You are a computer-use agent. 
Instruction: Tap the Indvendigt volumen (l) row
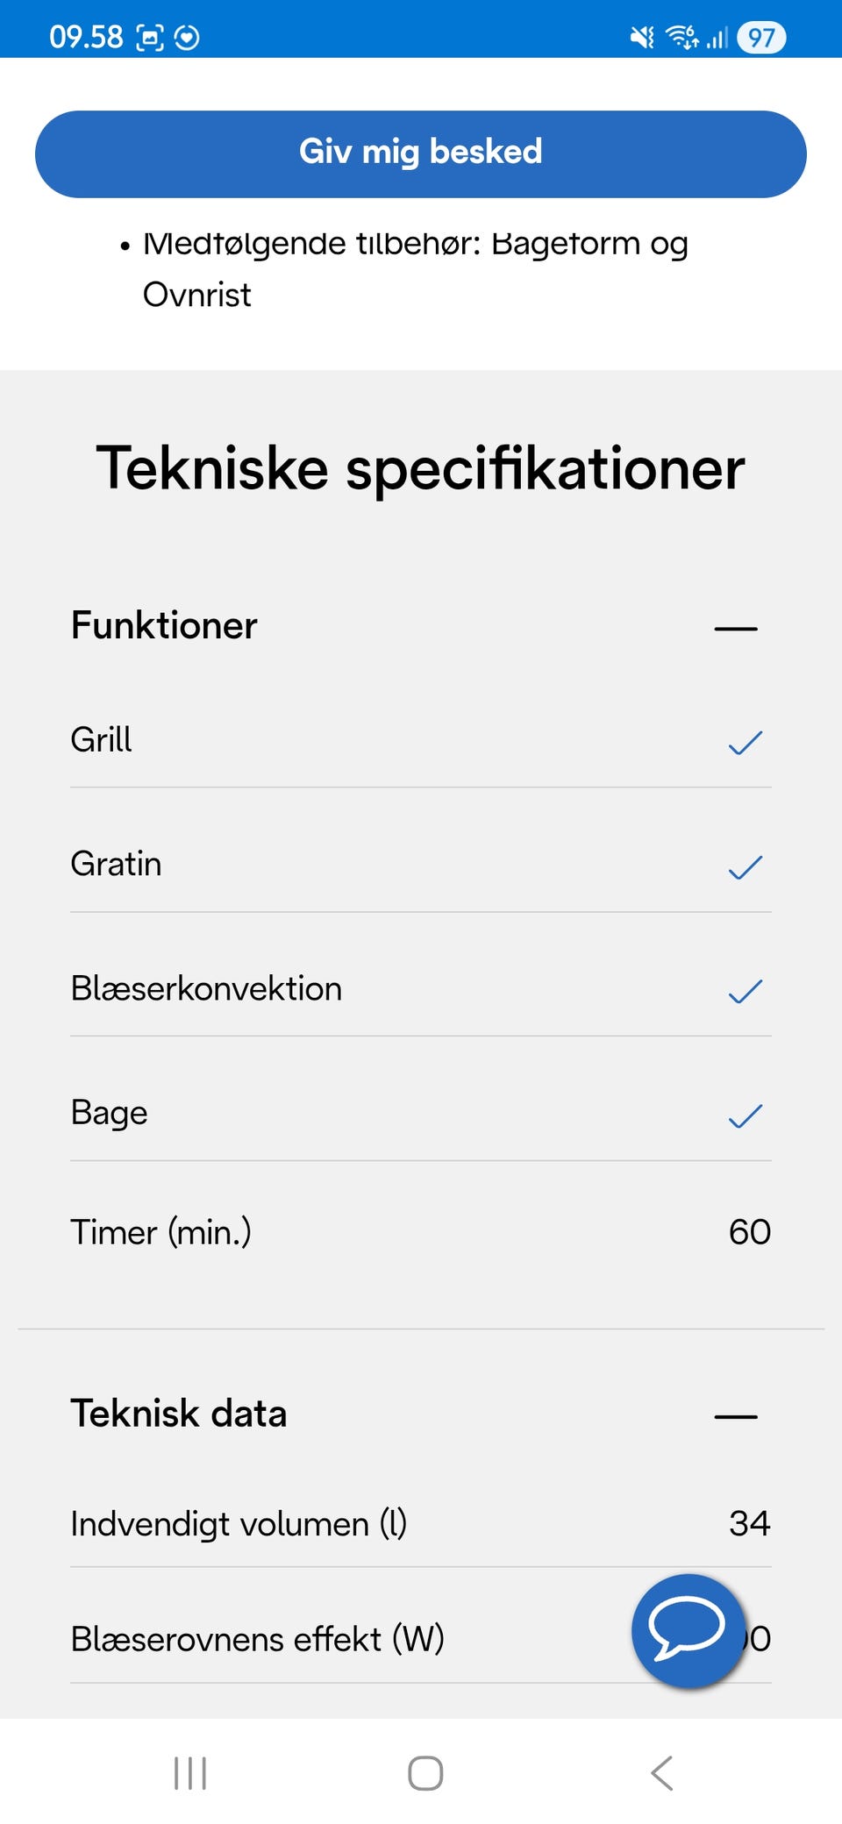pyautogui.click(x=421, y=1523)
